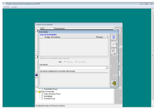Click the Descripción column header

(74, 37)
